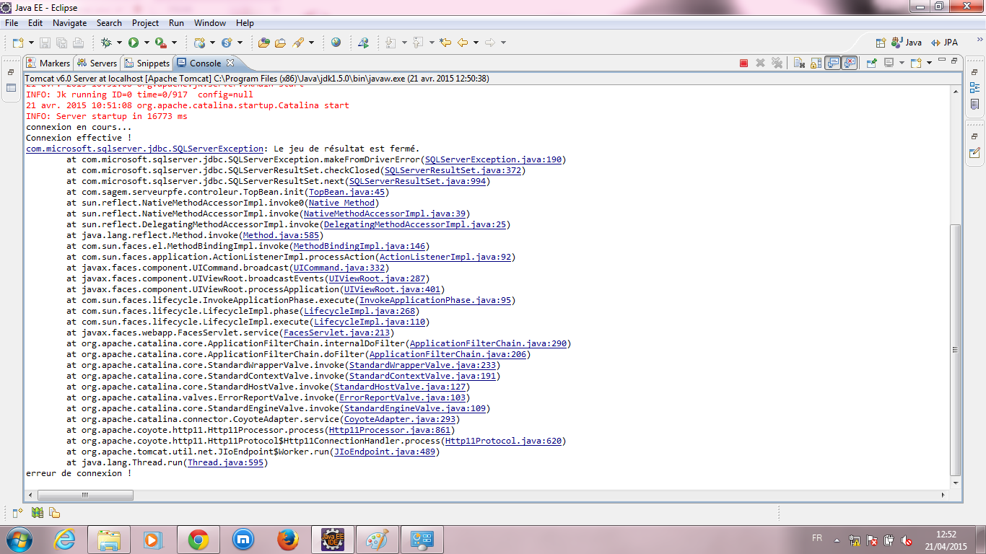This screenshot has height=554, width=986.
Task: Click the green Run button
Action: pos(134,43)
